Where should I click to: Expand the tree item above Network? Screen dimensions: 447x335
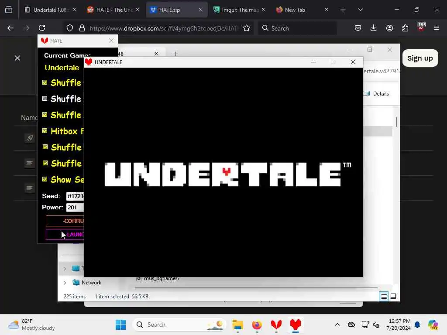65,269
